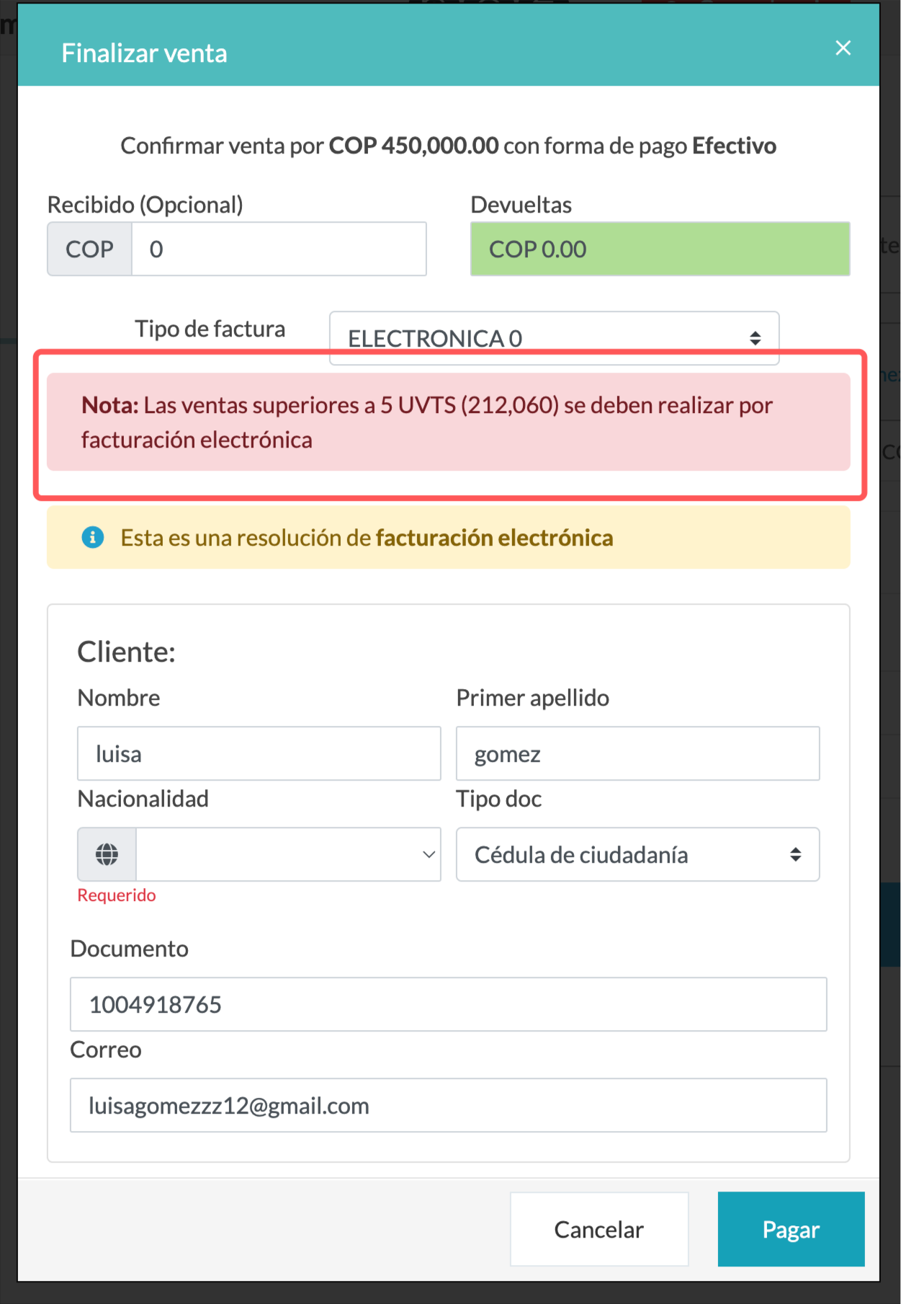The height and width of the screenshot is (1304, 901).
Task: Open the Cédula de ciudadanía dropdown
Action: tap(637, 854)
